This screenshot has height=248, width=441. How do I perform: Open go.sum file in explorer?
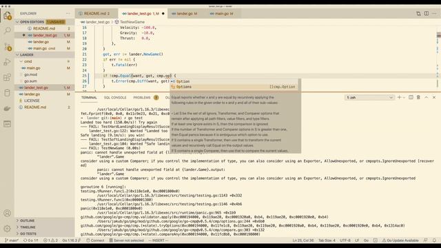pyautogui.click(x=44, y=81)
